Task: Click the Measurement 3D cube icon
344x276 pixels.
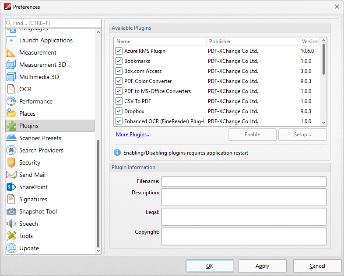Action: 11,65
